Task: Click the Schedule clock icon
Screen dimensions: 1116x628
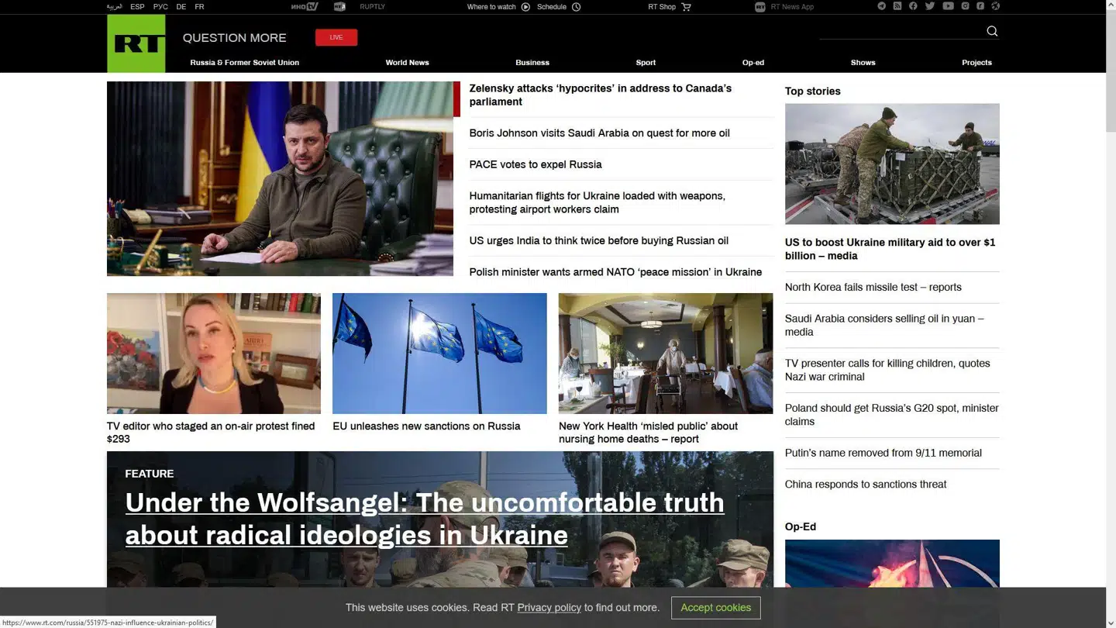Action: tap(576, 7)
